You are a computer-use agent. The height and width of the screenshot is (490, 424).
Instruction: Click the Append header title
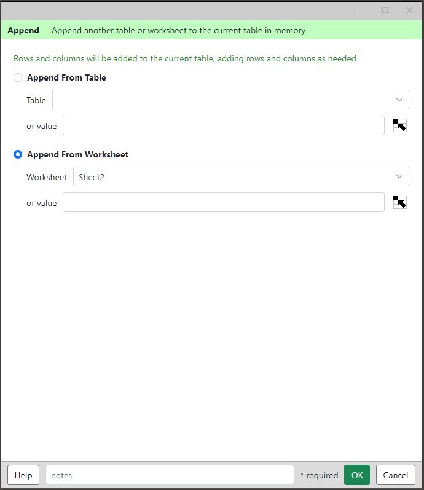pos(23,30)
